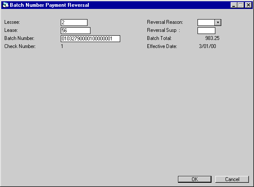Screen dimensions: 254x187
Task: Select the Reversal Reason combo box field
Action: [209, 23]
